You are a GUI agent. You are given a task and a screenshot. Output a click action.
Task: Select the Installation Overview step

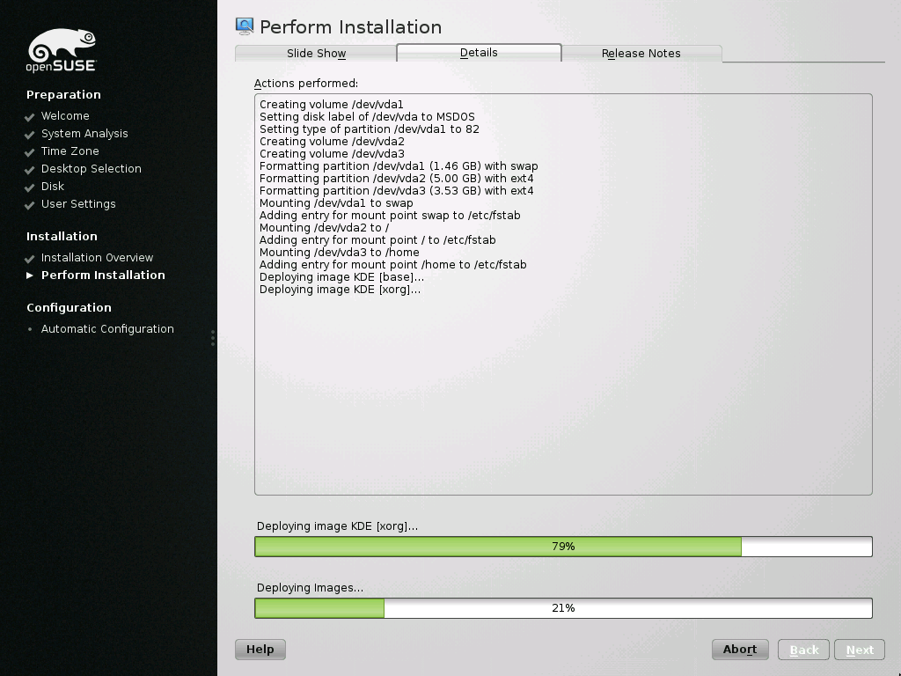[x=97, y=258]
